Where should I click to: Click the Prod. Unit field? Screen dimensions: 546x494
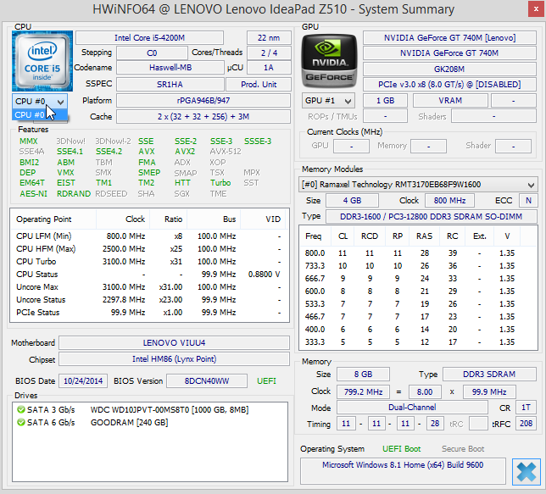point(259,84)
